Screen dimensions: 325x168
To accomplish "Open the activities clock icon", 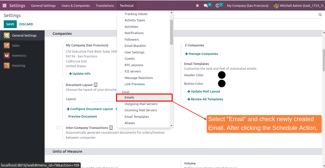I will (217, 6).
